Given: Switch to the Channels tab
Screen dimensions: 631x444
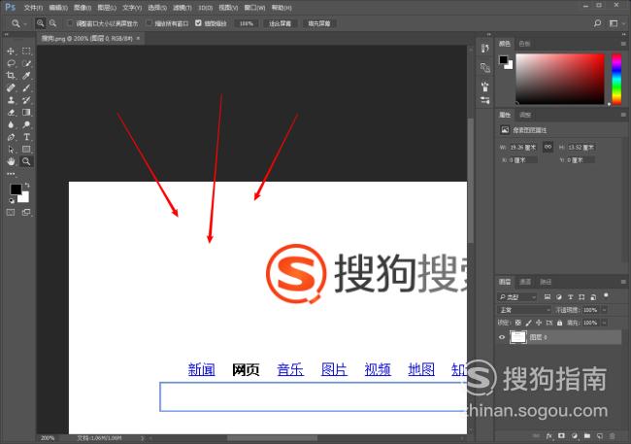Looking at the screenshot, I should pyautogui.click(x=525, y=282).
